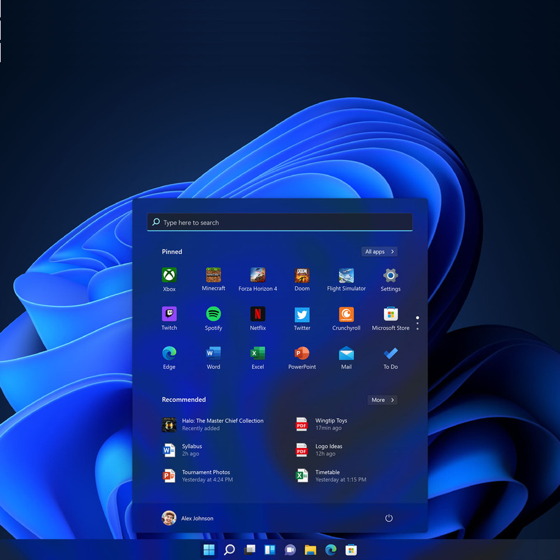Open PowerPoint from pinned apps
Viewport: 560px width, 560px height.
coord(302,358)
